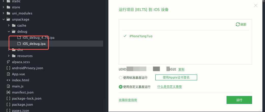Viewport: 265px width, 112px height.
Task: Open App.vue file
Action: point(18,74)
